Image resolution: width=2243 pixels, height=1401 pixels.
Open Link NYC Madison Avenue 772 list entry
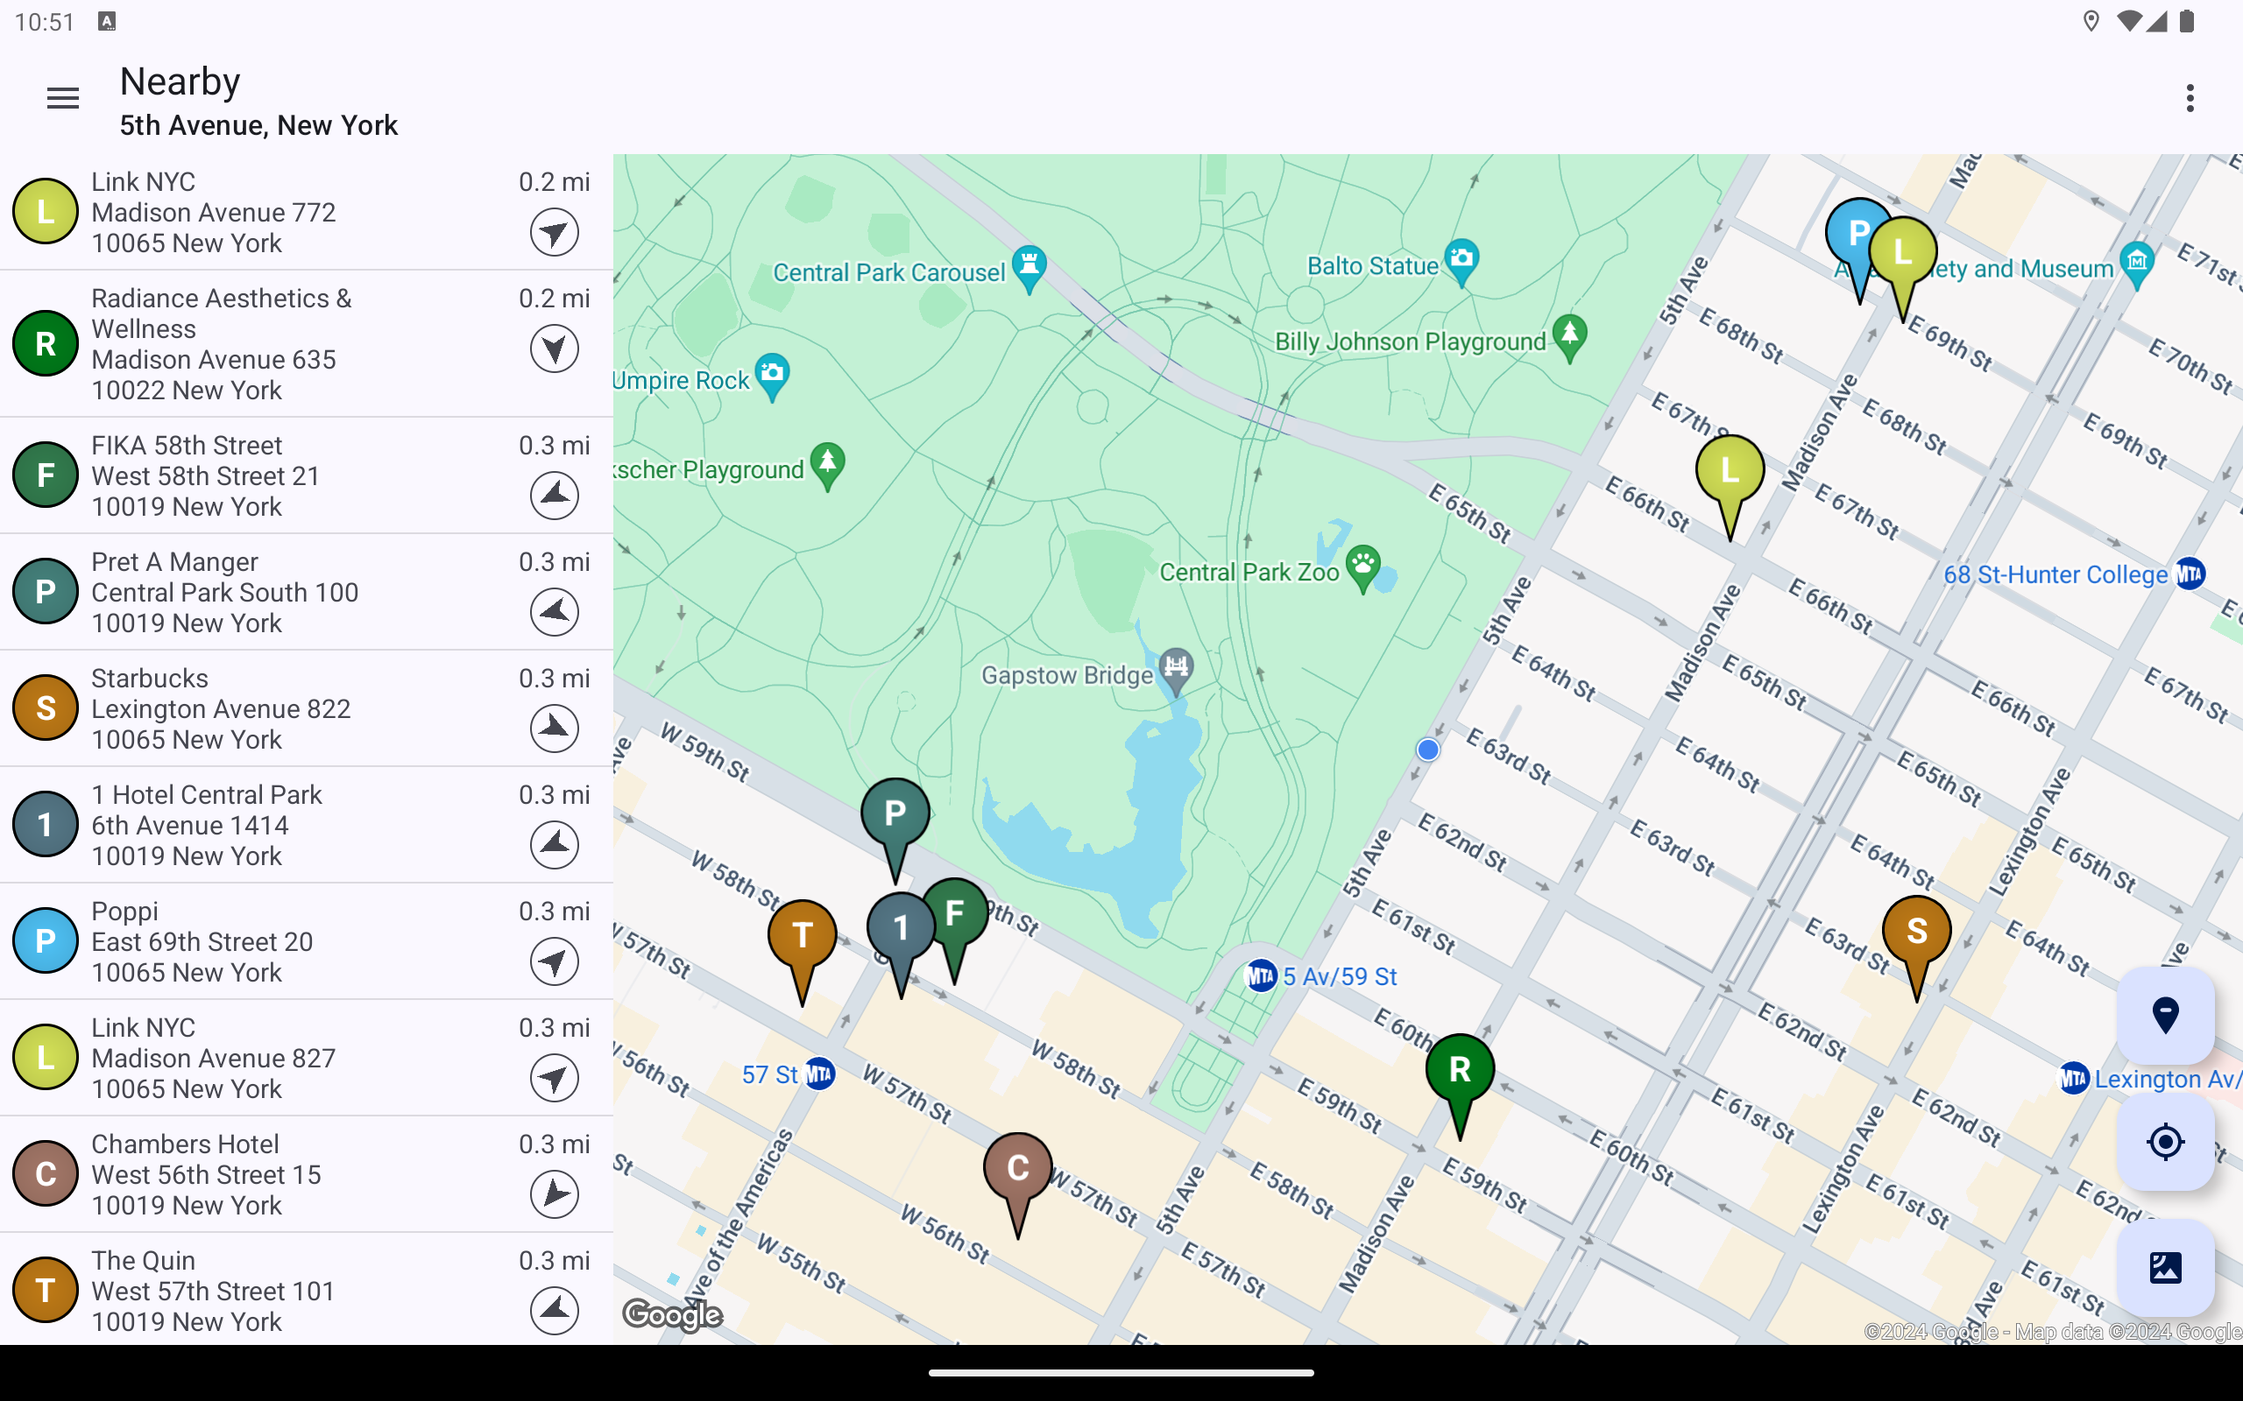pos(306,212)
